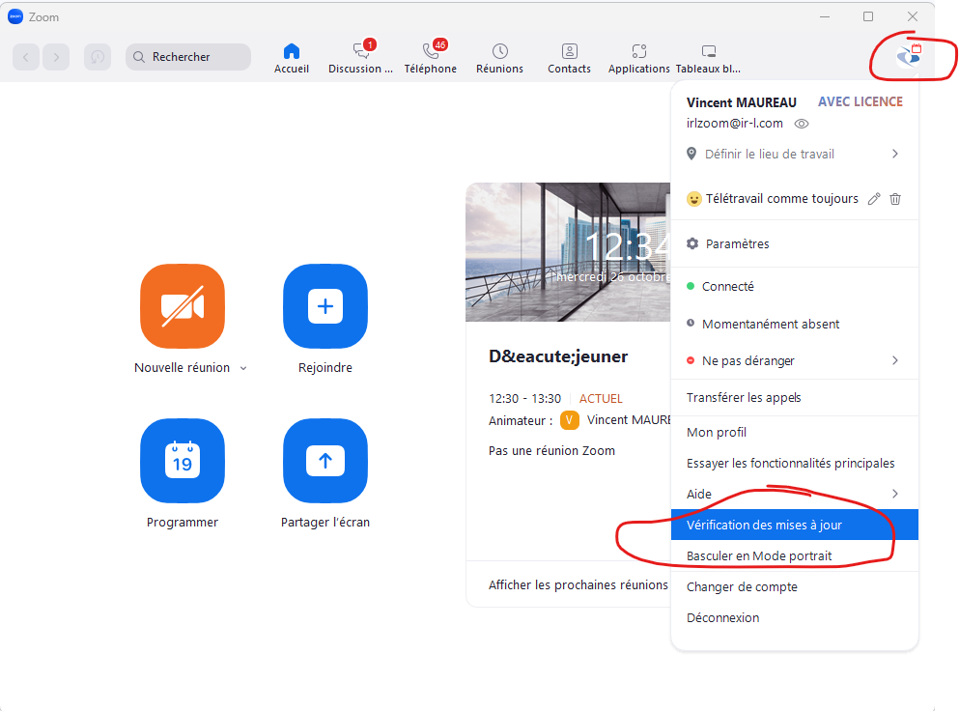Set status to Momentanément absent

coord(795,324)
